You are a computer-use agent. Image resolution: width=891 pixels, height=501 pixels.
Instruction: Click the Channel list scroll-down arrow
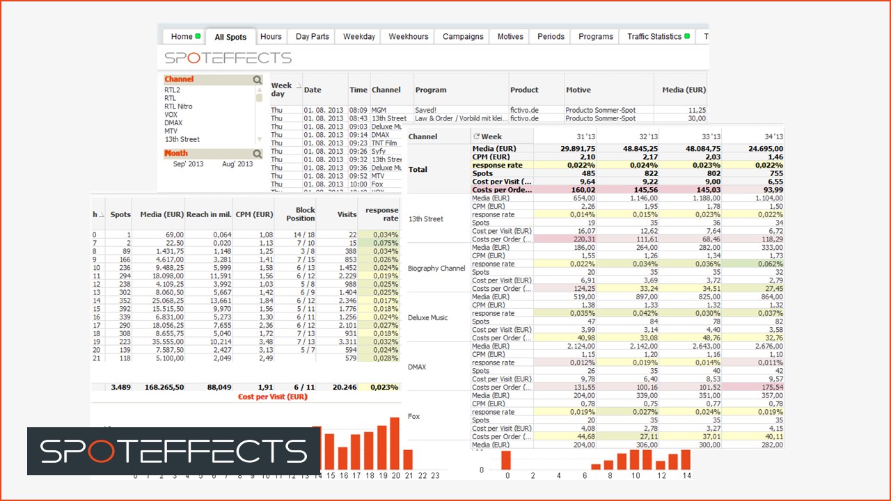pyautogui.click(x=260, y=139)
